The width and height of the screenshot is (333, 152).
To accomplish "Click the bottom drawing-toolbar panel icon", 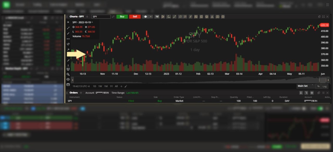I will pos(68,84).
